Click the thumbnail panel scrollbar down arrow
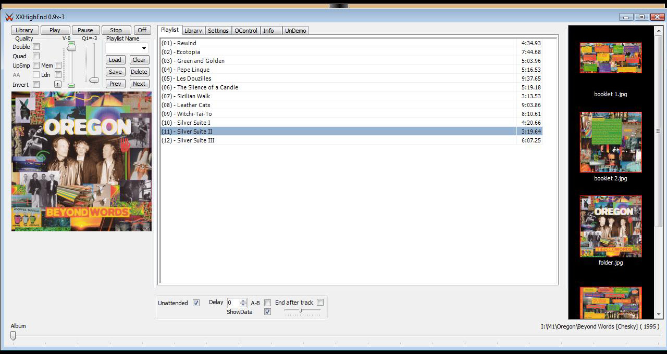 point(659,314)
